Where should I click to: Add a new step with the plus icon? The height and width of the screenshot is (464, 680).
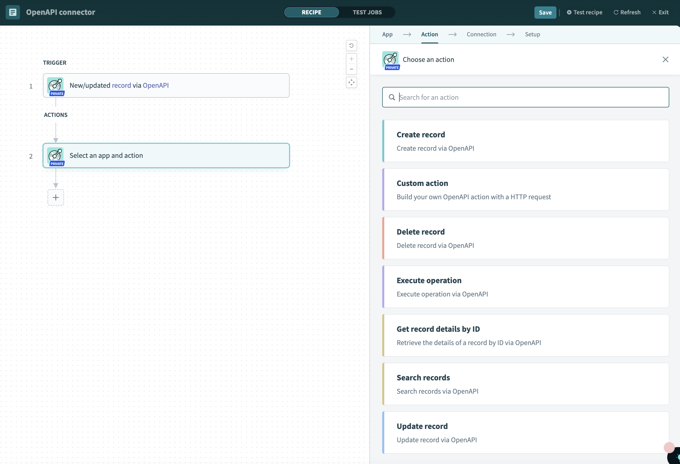(56, 197)
